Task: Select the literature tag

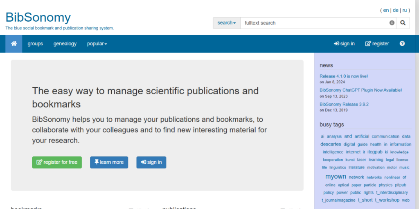Action: point(356,167)
